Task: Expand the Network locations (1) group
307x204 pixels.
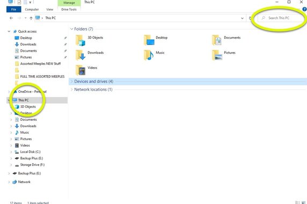Action: tap(72, 90)
